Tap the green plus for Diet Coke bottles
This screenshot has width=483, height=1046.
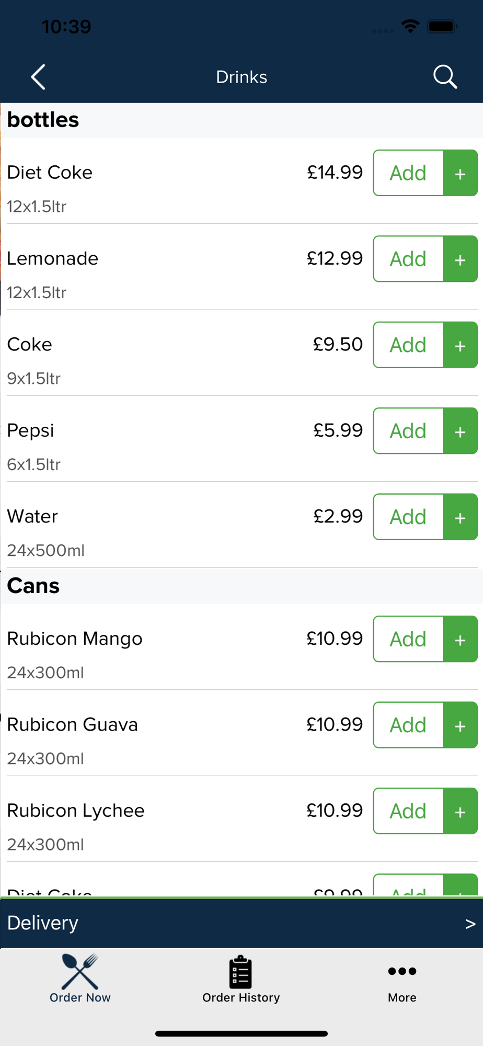point(460,173)
